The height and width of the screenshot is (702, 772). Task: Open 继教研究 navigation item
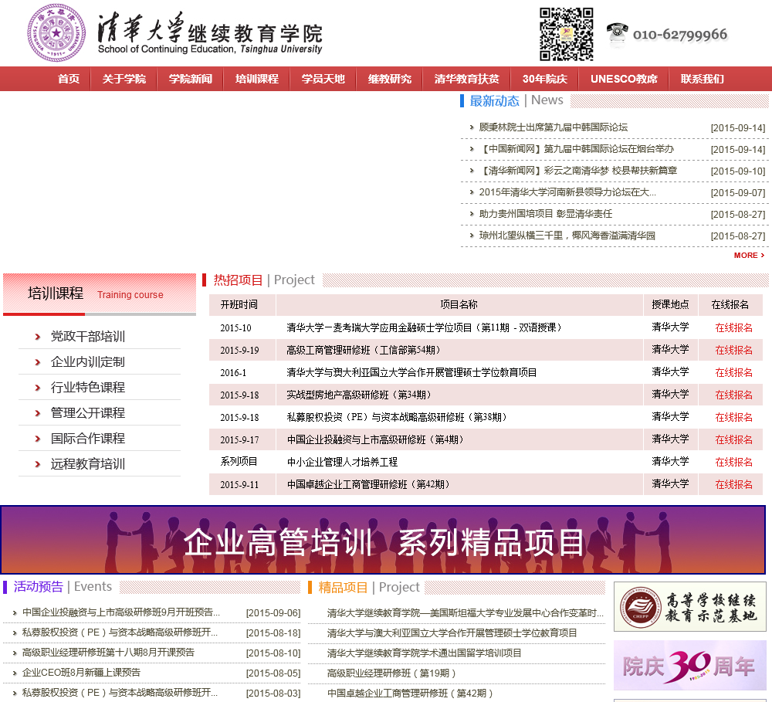(x=389, y=79)
